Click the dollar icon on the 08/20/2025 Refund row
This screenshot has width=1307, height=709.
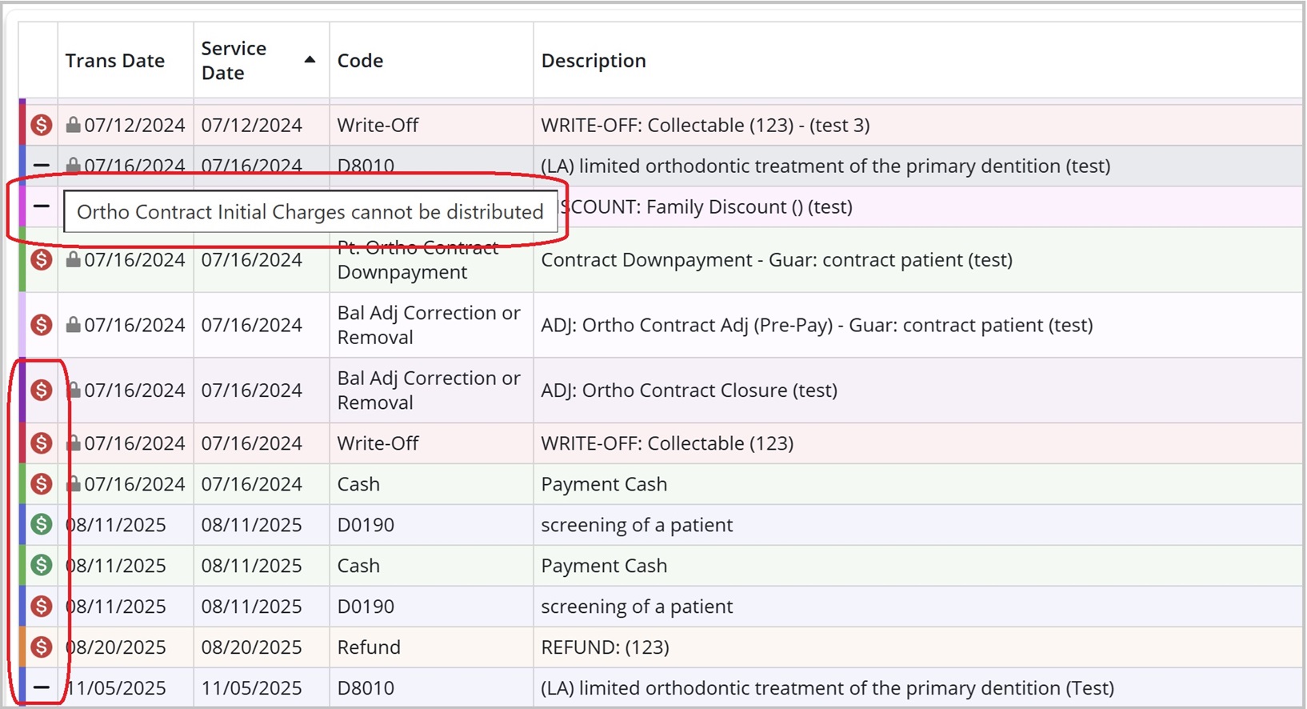pyautogui.click(x=42, y=647)
